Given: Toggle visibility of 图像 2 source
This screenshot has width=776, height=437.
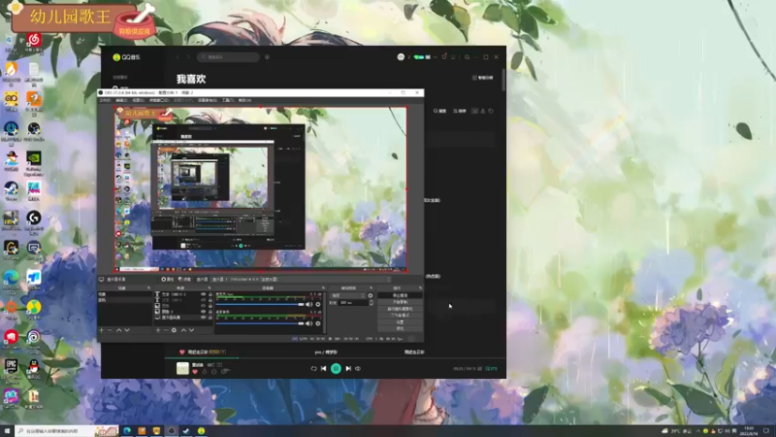Looking at the screenshot, I should pos(204,312).
